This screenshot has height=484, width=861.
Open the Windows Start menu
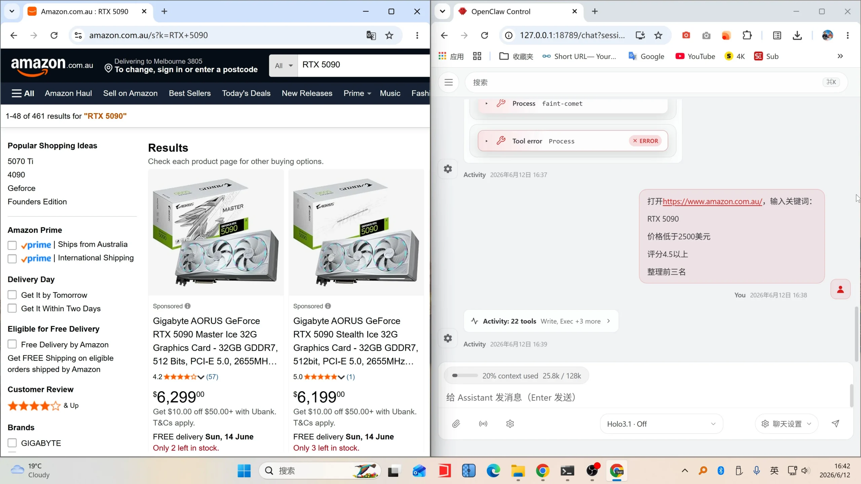[244, 471]
